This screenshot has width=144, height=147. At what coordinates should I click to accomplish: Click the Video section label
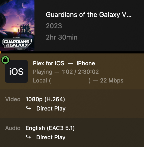click(x=13, y=99)
